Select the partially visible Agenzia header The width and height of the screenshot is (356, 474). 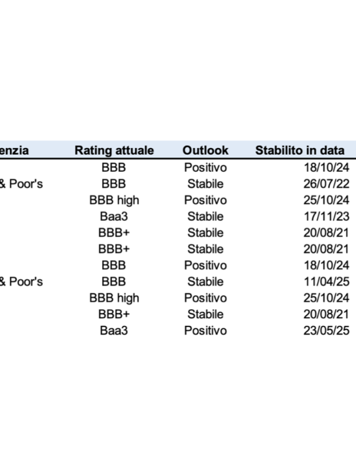[14, 150]
